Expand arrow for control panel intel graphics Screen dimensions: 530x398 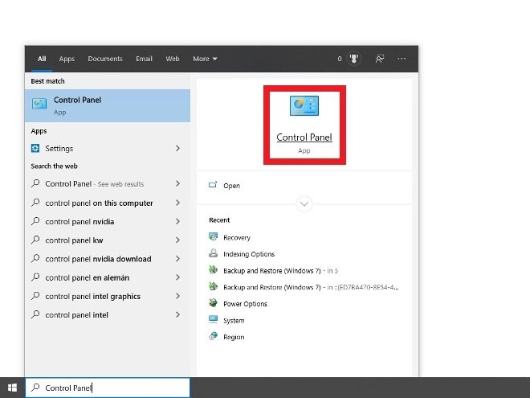177,296
